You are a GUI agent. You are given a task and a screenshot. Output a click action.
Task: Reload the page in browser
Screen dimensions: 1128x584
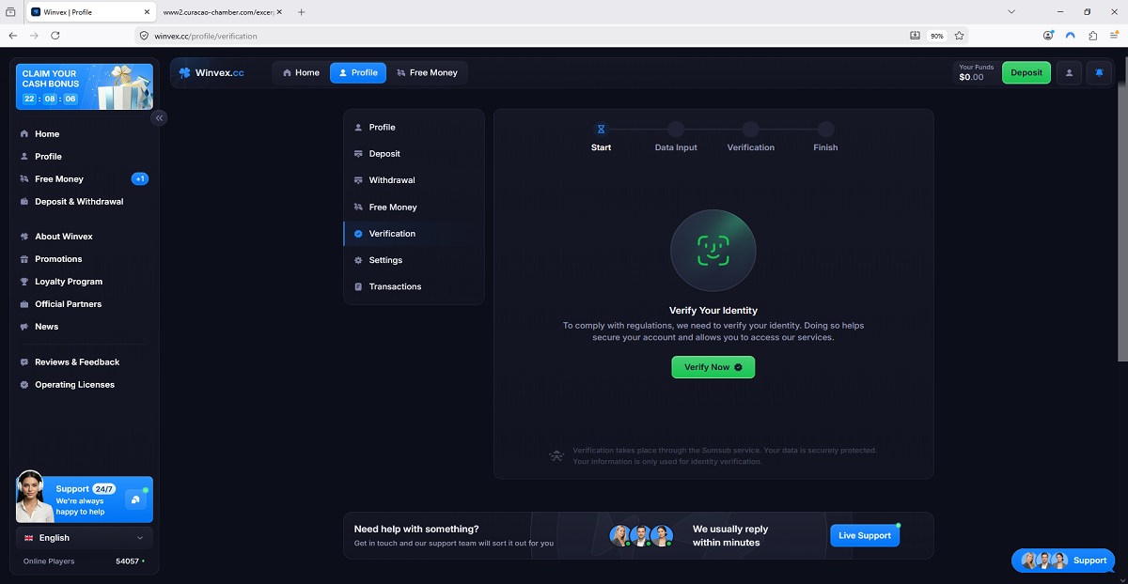coord(55,36)
